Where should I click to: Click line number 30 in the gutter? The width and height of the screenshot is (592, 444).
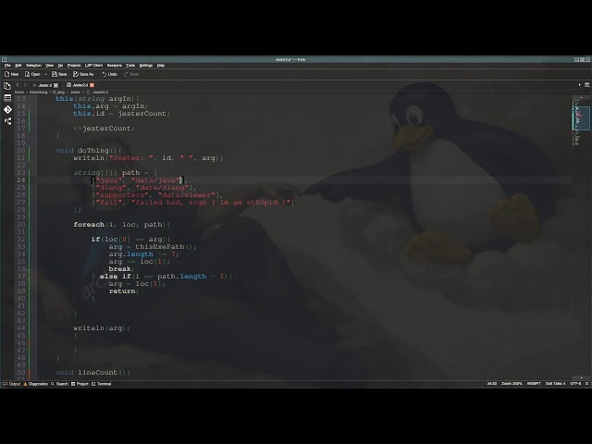tap(21, 225)
